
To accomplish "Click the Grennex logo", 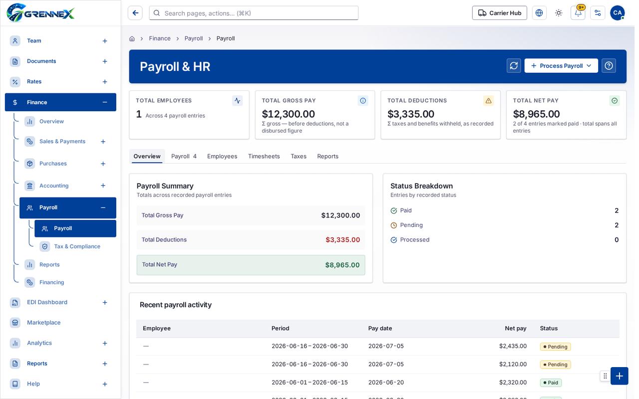I will click(x=40, y=12).
